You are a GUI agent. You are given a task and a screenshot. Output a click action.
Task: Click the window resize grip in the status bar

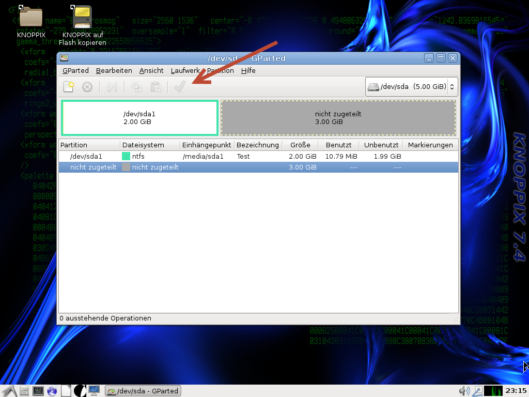point(455,319)
